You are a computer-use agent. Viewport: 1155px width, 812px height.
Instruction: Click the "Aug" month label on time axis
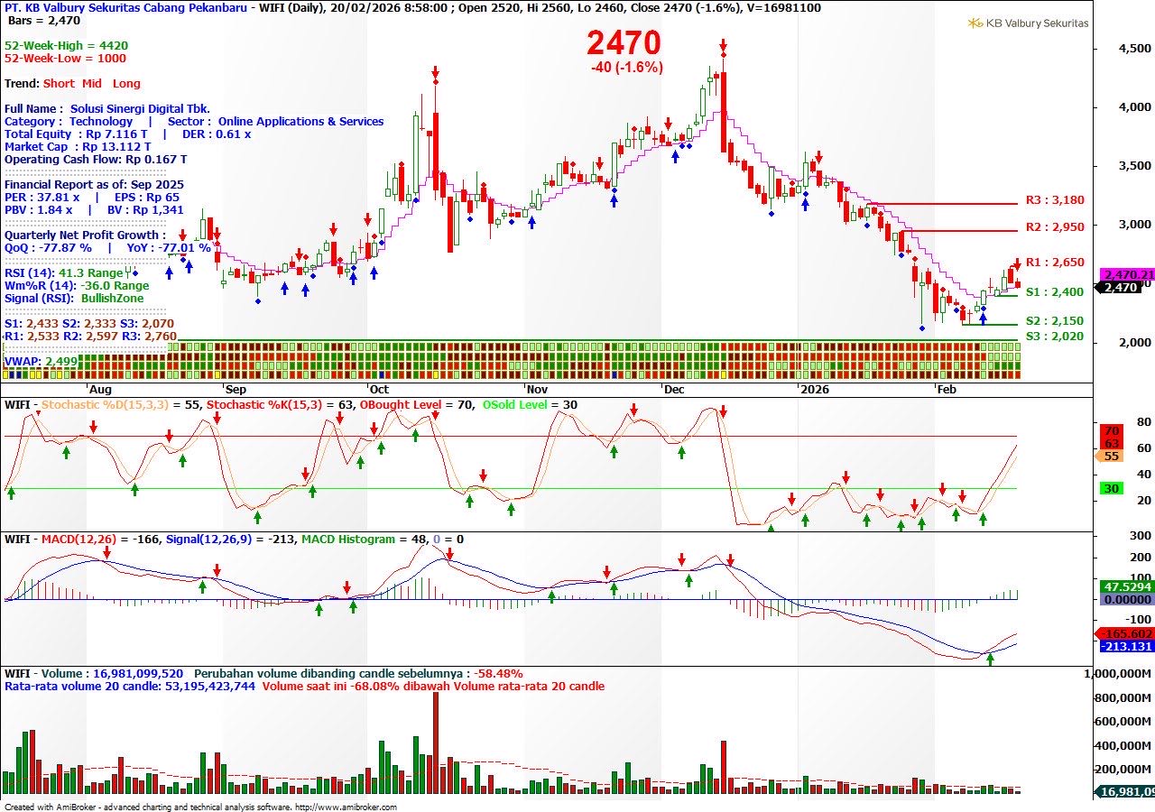coord(100,389)
